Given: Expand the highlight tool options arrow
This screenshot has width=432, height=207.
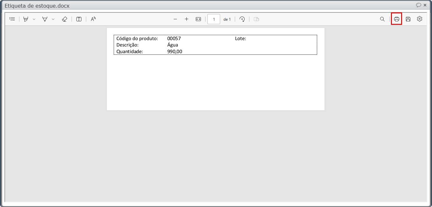Looking at the screenshot, I should click(34, 19).
